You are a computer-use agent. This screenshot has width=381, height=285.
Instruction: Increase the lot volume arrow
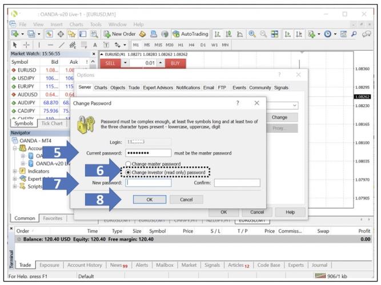coord(161,63)
